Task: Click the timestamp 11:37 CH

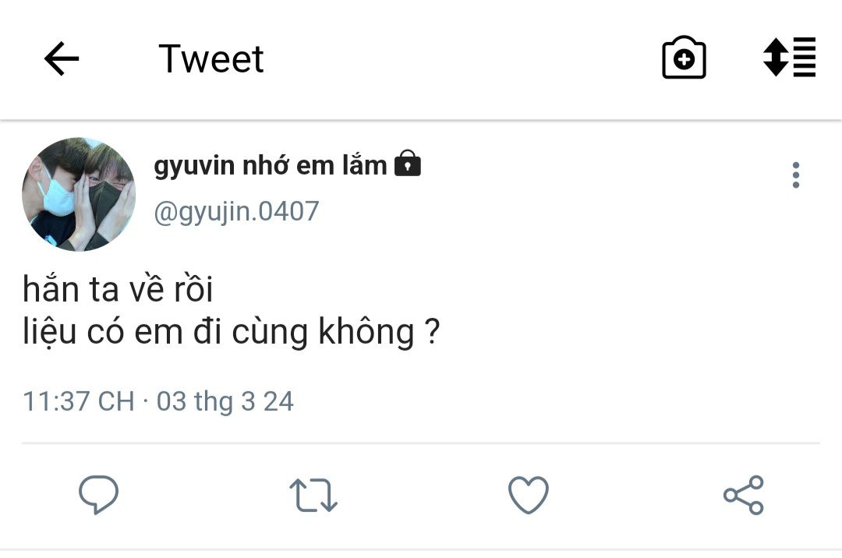Action: pos(79,401)
